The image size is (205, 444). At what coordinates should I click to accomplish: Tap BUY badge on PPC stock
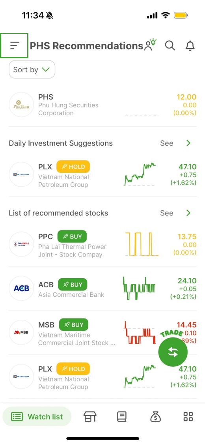click(x=72, y=236)
